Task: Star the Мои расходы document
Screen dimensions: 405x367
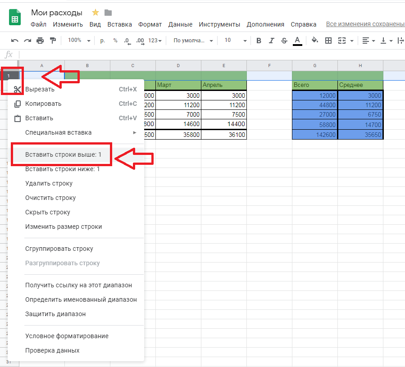Action: [96, 13]
